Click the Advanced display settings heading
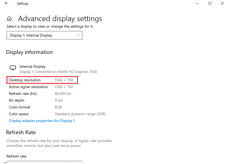This screenshot has height=164, width=227. 60,19
